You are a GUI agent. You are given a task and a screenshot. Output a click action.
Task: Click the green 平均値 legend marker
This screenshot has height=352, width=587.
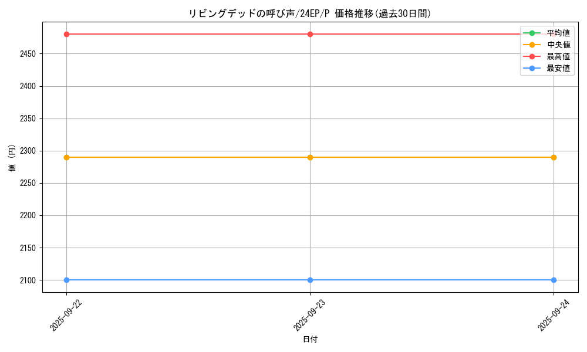pyautogui.click(x=532, y=33)
